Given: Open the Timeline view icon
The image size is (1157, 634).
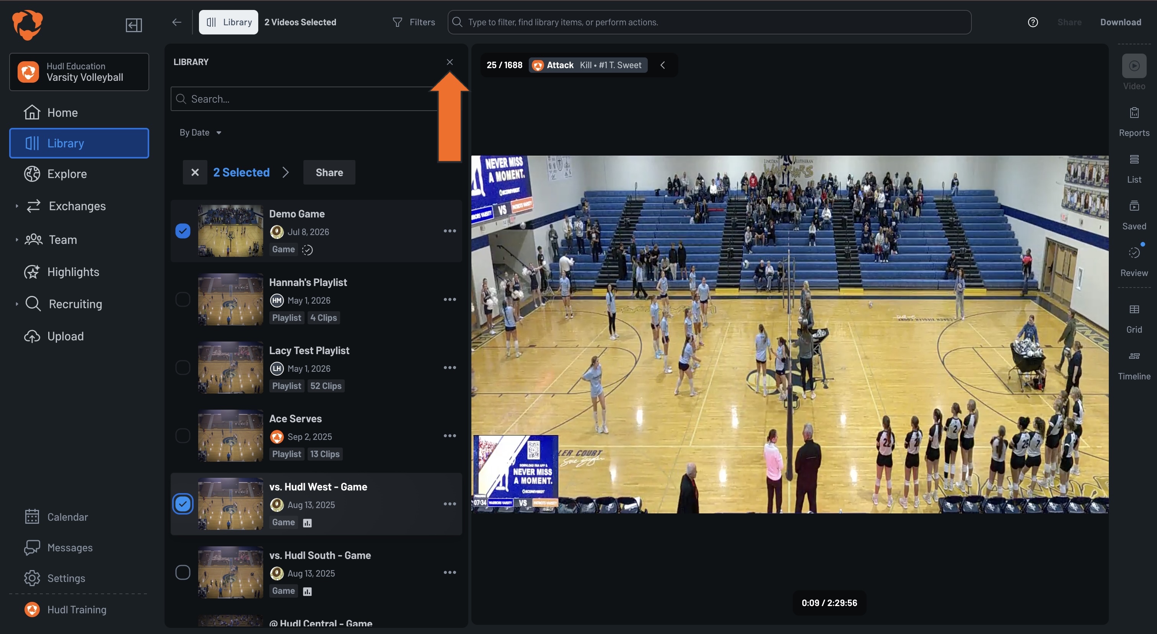Looking at the screenshot, I should [1134, 356].
